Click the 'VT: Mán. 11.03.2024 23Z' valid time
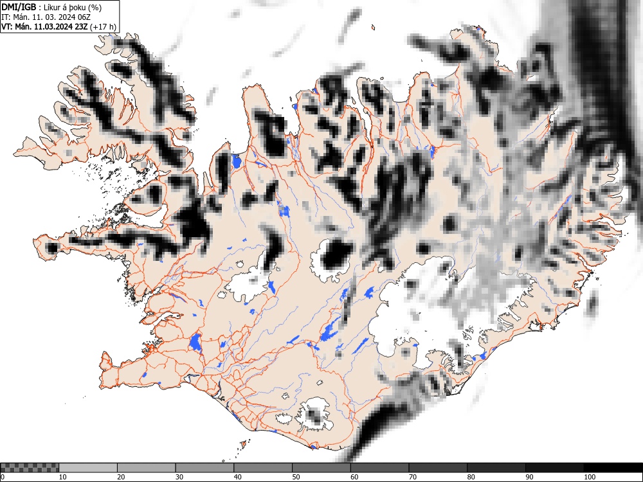 click(44, 27)
